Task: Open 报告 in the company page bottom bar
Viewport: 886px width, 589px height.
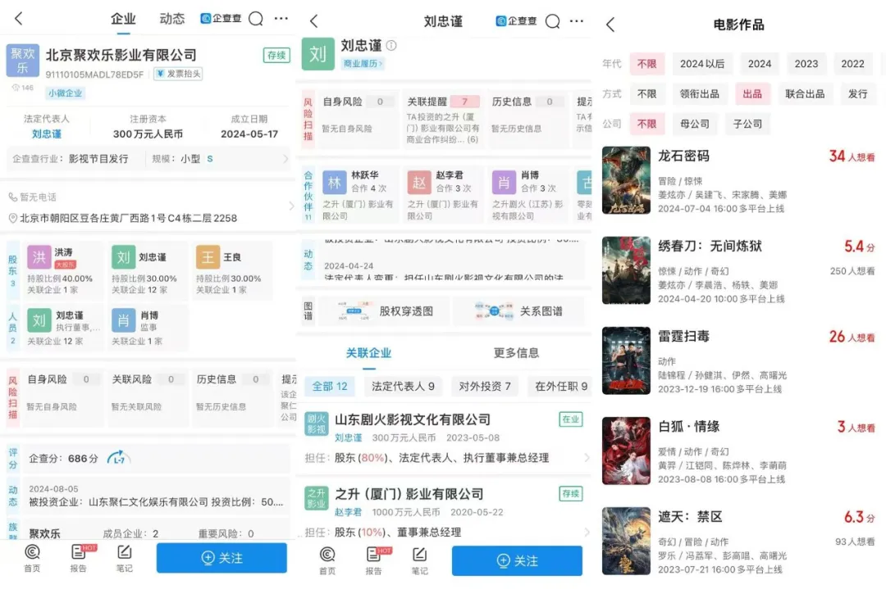Action: click(79, 559)
